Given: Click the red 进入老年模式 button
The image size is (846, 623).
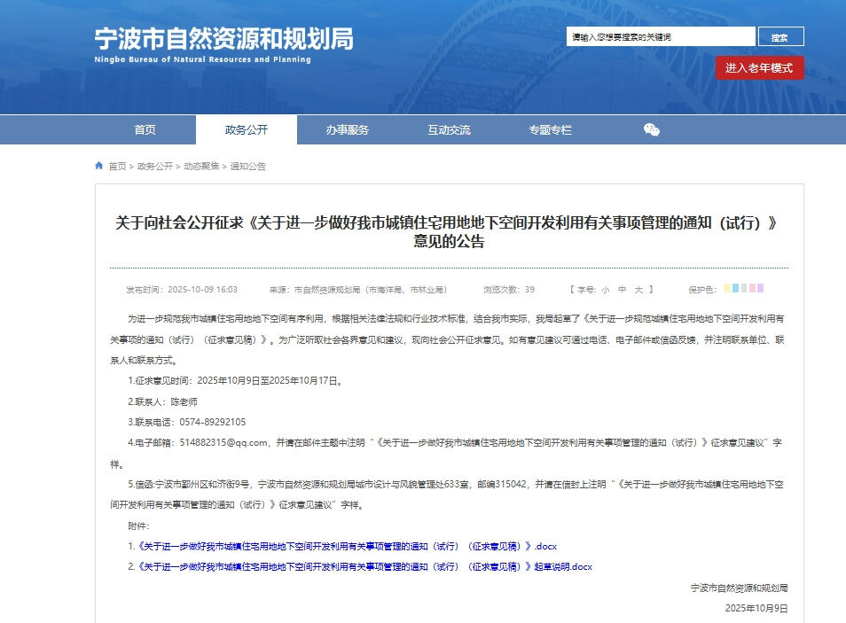Looking at the screenshot, I should point(759,68).
